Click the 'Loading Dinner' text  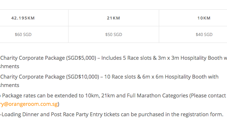[x=20, y=115]
